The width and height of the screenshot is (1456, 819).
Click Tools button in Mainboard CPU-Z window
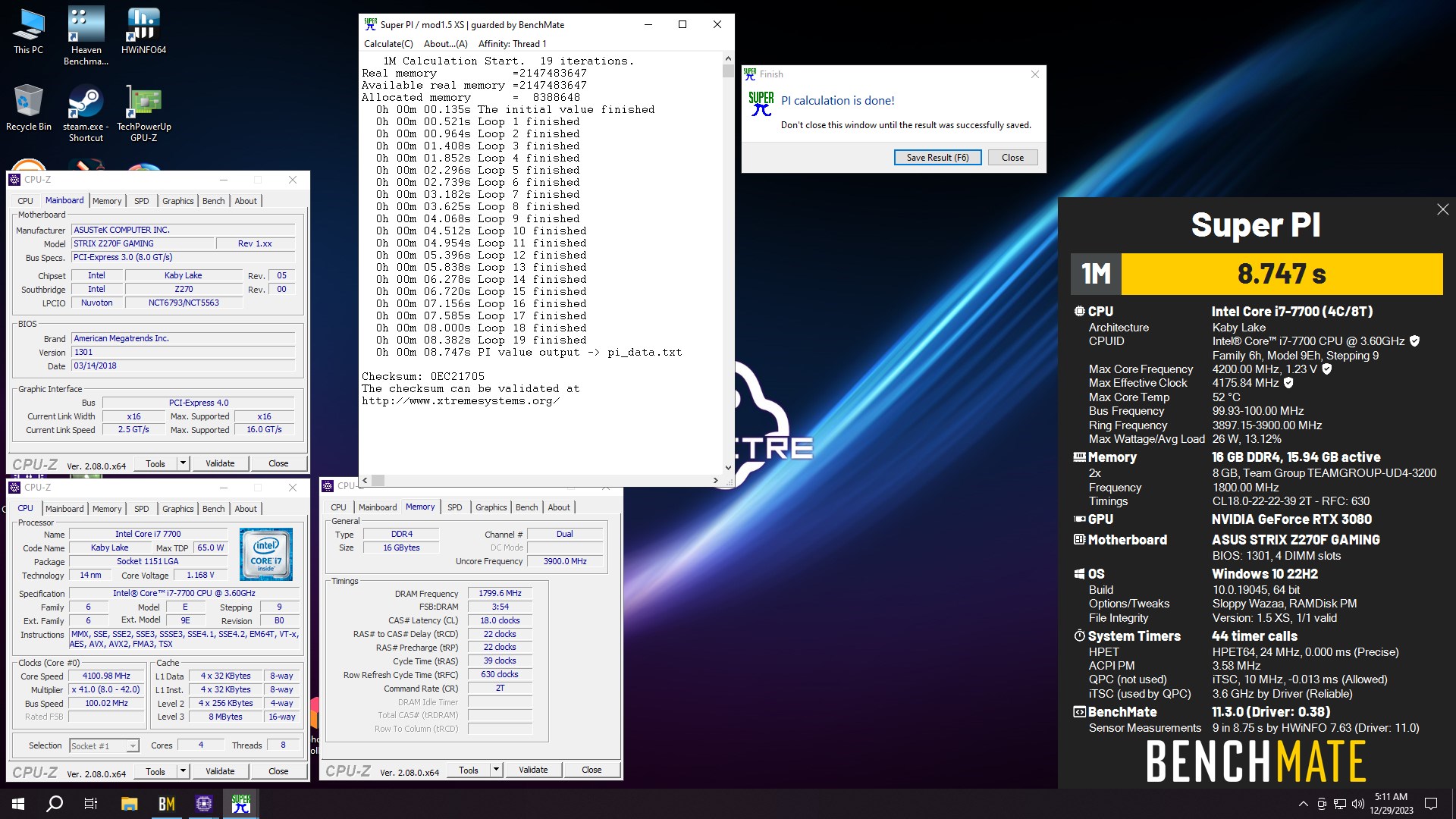click(x=155, y=463)
